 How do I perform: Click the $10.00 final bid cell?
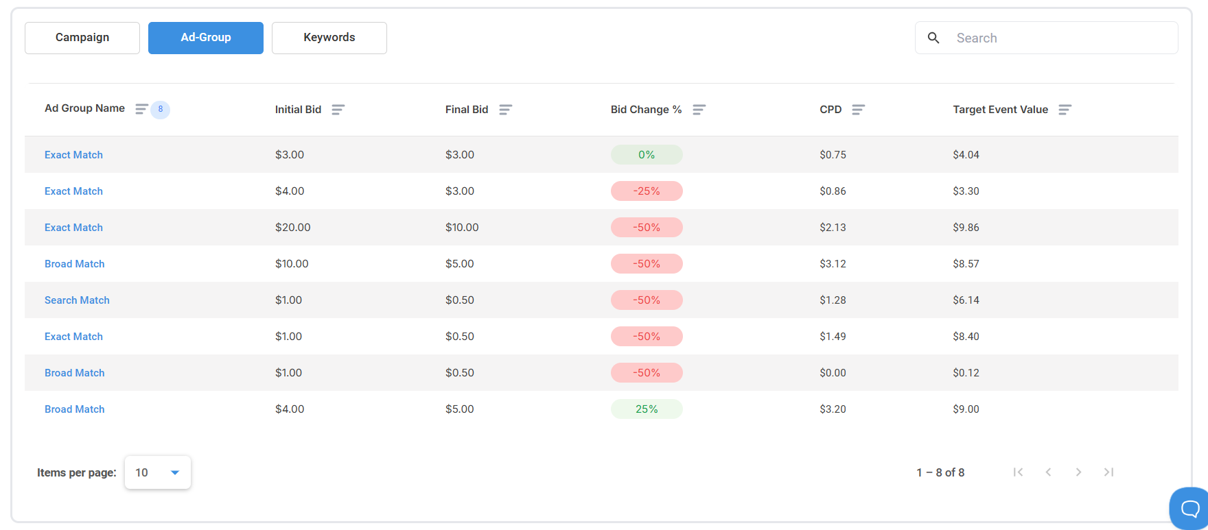pyautogui.click(x=462, y=228)
